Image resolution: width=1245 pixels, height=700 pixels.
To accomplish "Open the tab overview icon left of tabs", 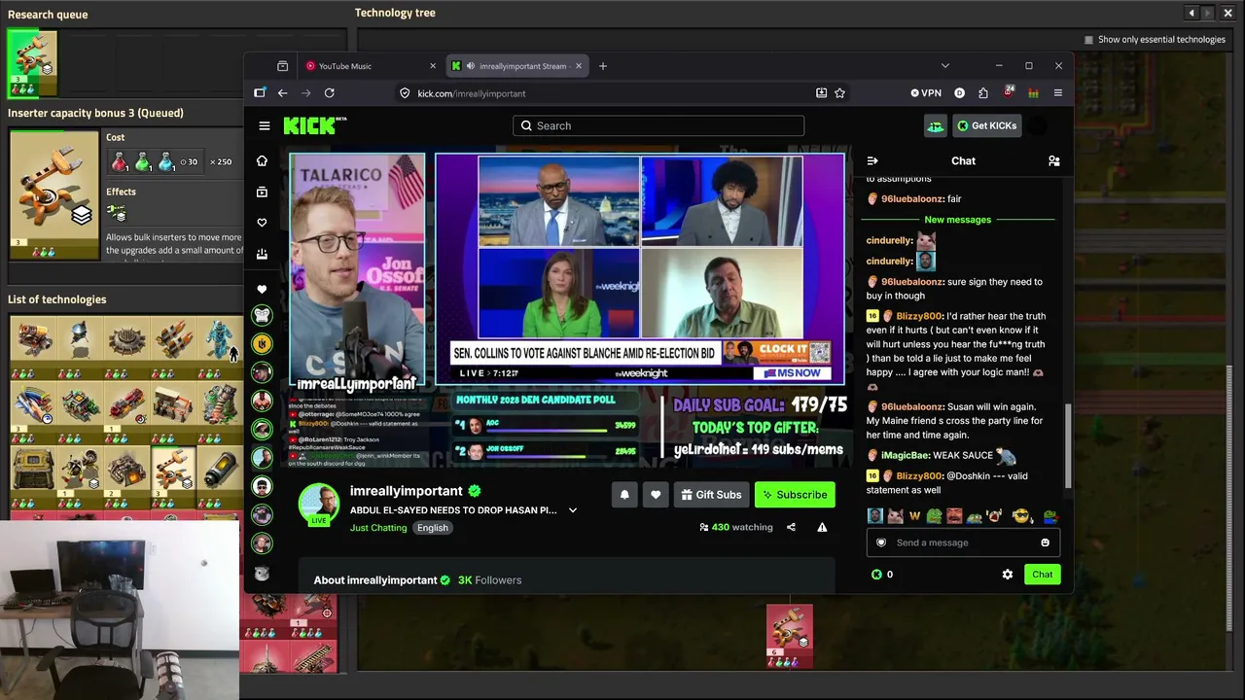I will click(282, 66).
